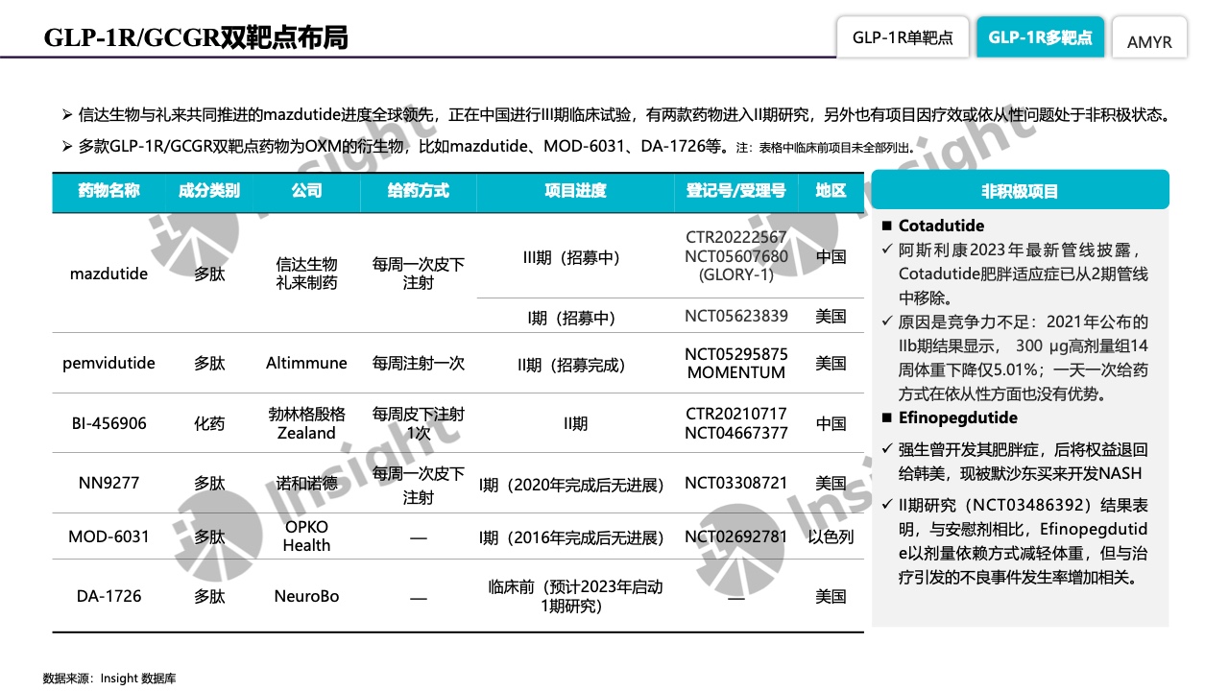Click registration number CTR20210717
This screenshot has width=1229, height=691.
pos(736,414)
